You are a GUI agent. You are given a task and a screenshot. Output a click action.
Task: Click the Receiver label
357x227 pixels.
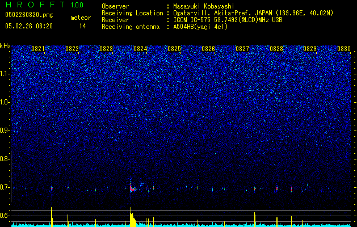115,20
